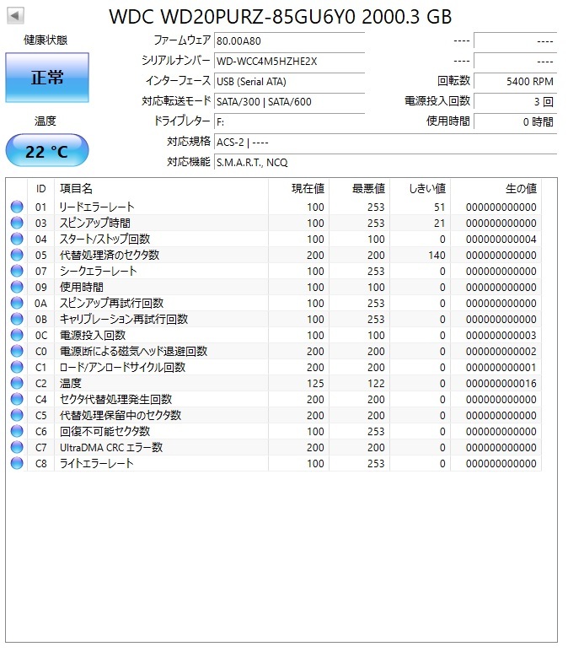Click the interface field USB (Serial ATA)
568x652 pixels.
pos(289,82)
